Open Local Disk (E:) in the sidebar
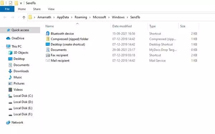The image size is (215, 134). click(23, 108)
